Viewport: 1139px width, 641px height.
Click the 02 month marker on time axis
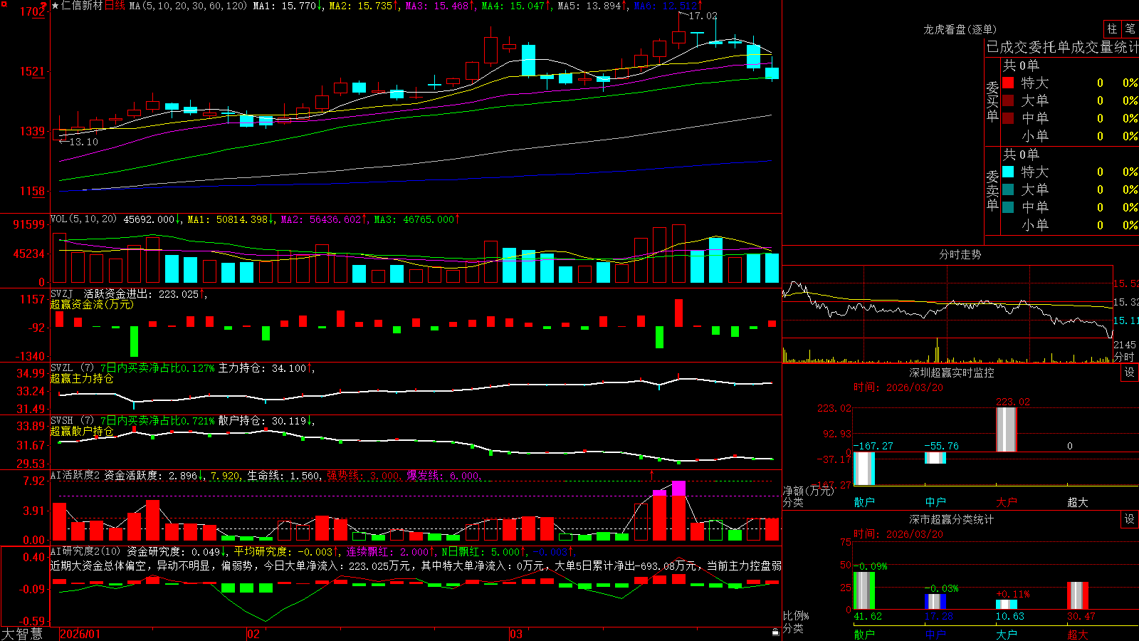pos(253,634)
